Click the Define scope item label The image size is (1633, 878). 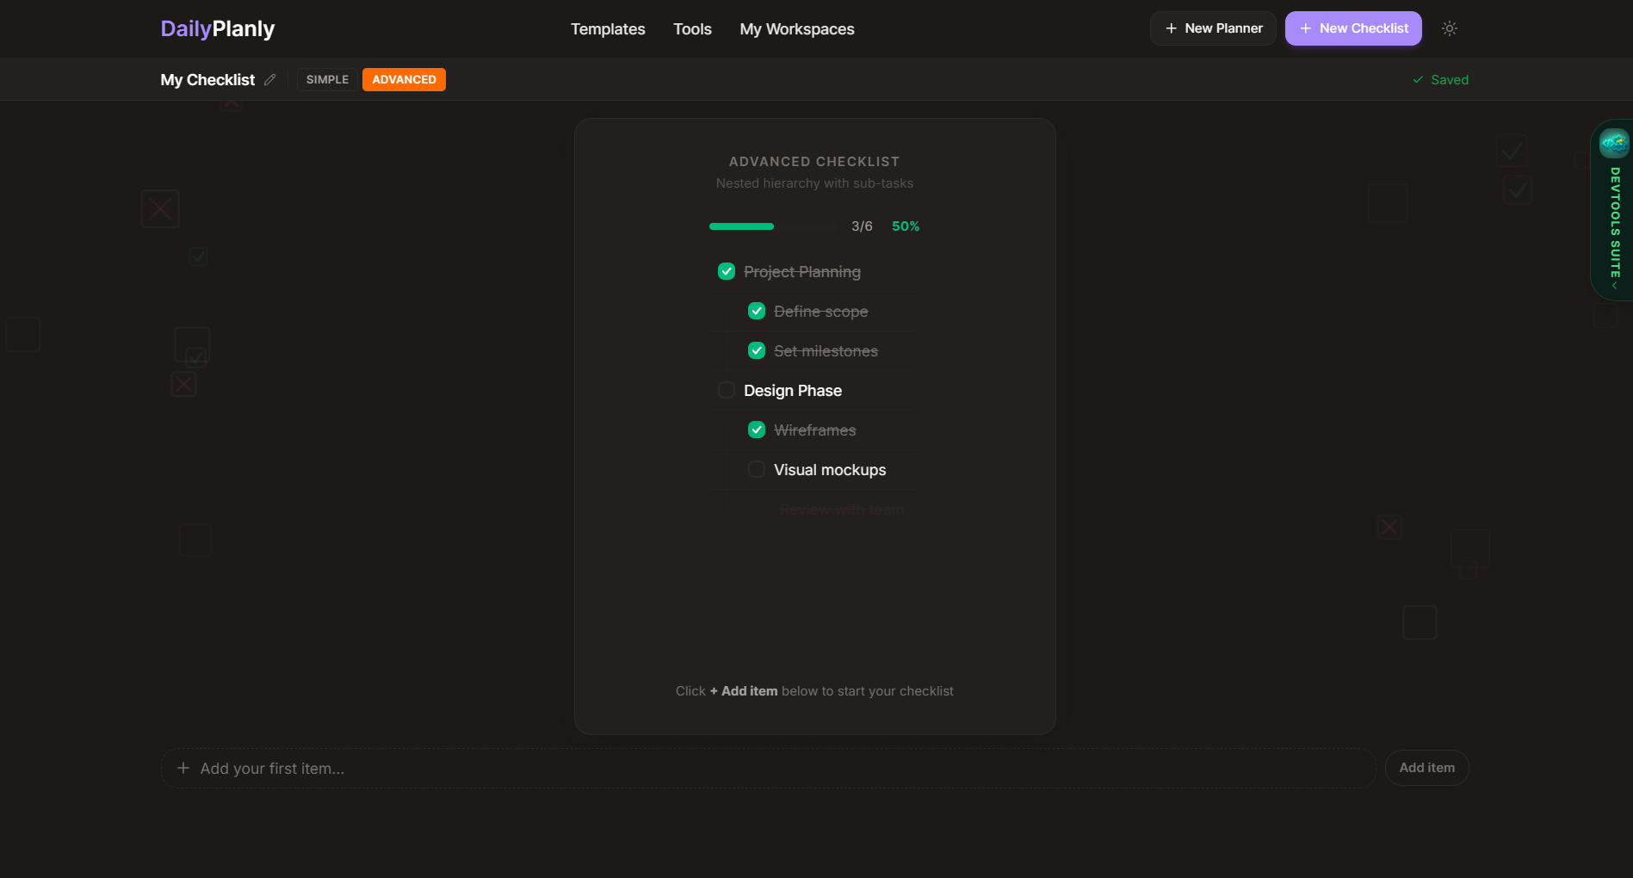pyautogui.click(x=820, y=312)
